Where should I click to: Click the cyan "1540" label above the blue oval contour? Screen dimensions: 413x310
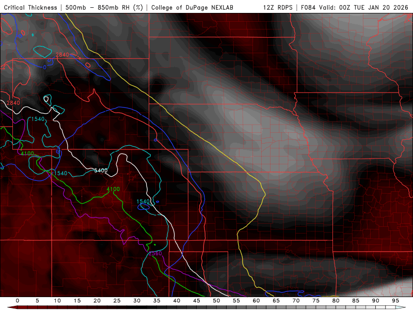click(x=143, y=202)
